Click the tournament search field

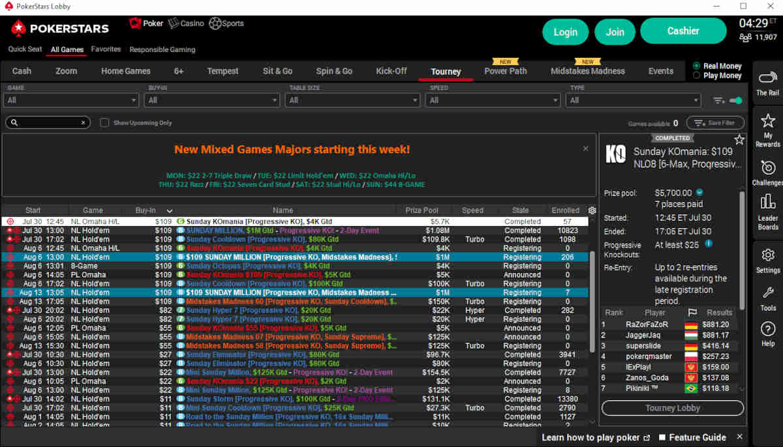(48, 123)
